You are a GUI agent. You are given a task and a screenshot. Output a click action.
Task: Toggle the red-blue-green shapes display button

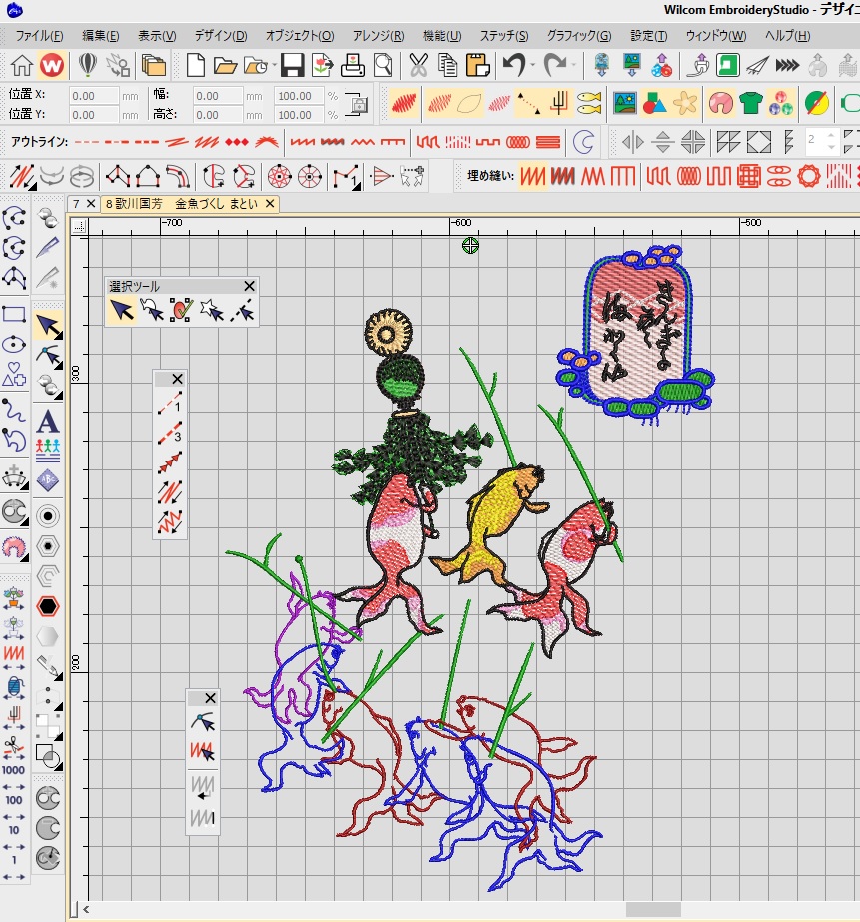(x=654, y=104)
